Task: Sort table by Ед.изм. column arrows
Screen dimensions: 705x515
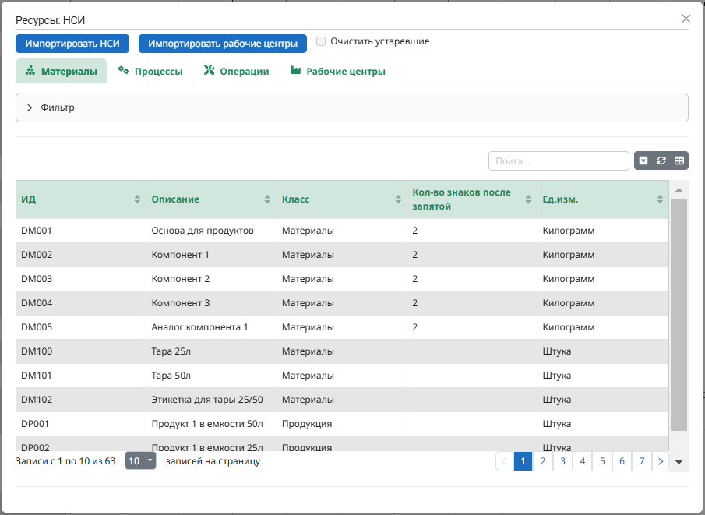Action: tap(660, 199)
